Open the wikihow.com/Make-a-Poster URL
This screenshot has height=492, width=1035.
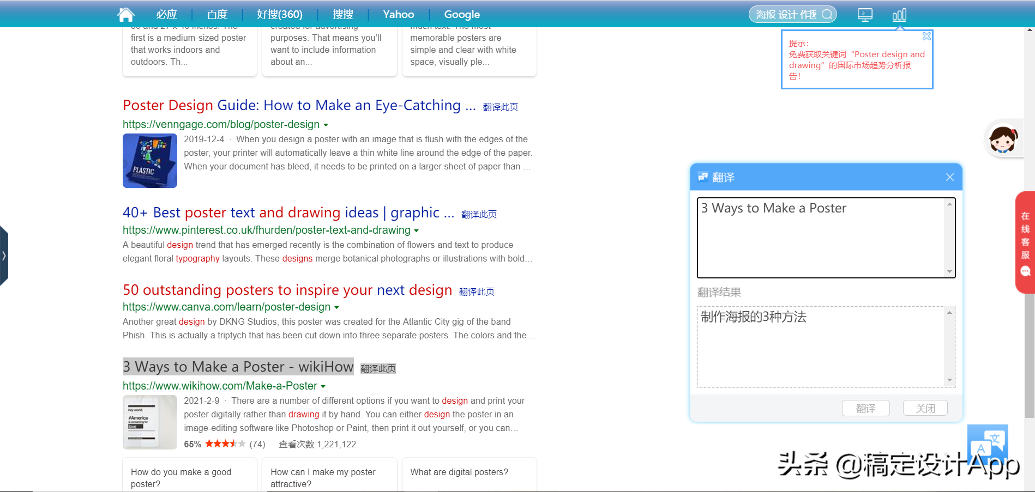point(220,386)
